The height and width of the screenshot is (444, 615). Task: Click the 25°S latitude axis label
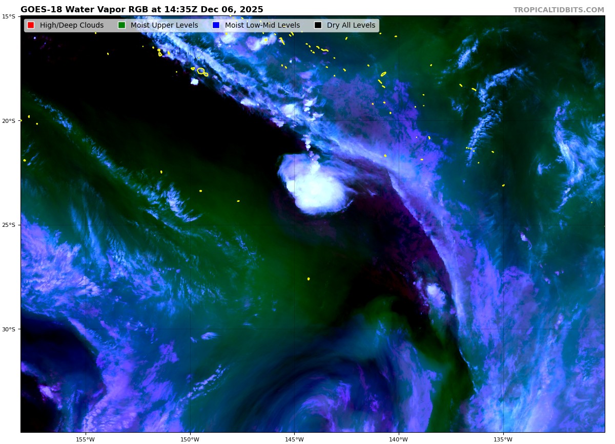click(8, 225)
